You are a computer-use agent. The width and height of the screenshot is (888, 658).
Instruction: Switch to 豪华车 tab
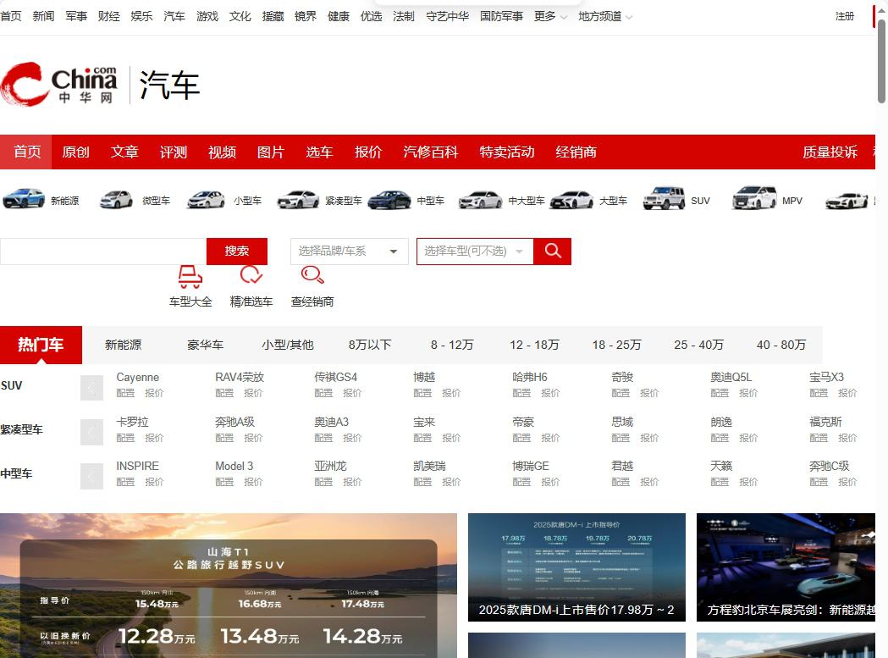pos(205,345)
